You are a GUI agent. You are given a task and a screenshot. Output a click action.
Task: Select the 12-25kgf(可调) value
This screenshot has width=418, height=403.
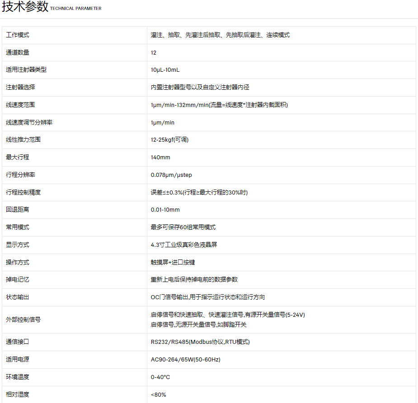(x=169, y=140)
